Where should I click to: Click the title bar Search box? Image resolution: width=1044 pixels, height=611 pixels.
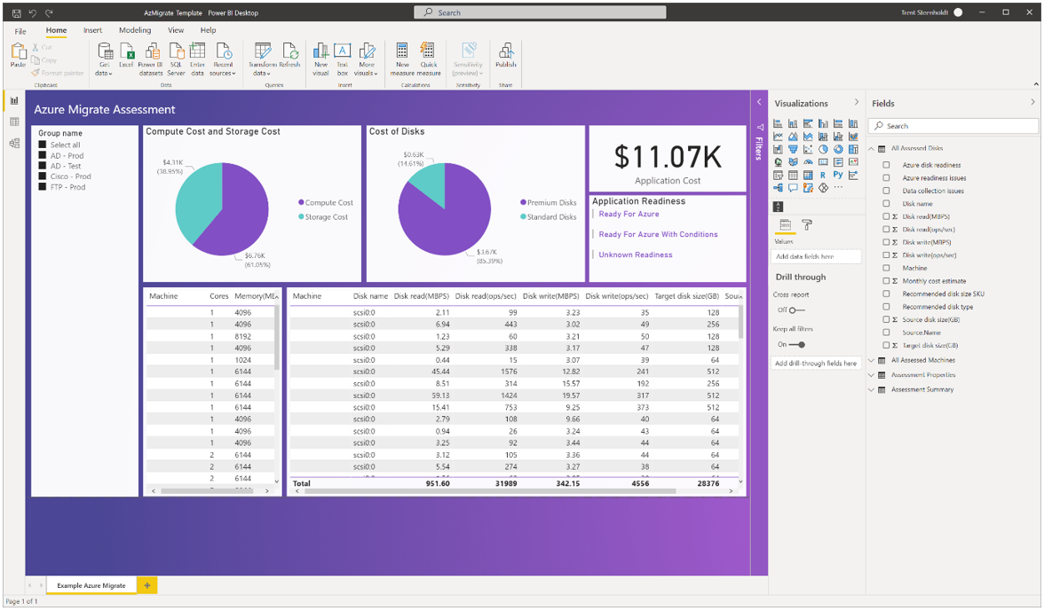(540, 12)
